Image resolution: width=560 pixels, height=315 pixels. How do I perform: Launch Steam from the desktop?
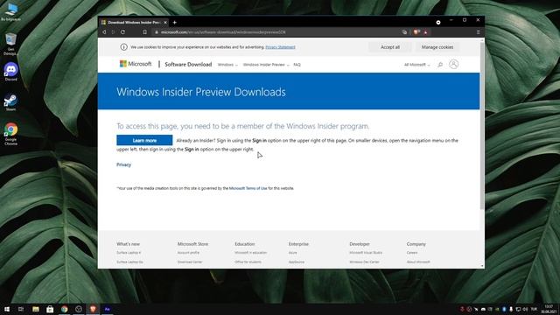pos(11,102)
